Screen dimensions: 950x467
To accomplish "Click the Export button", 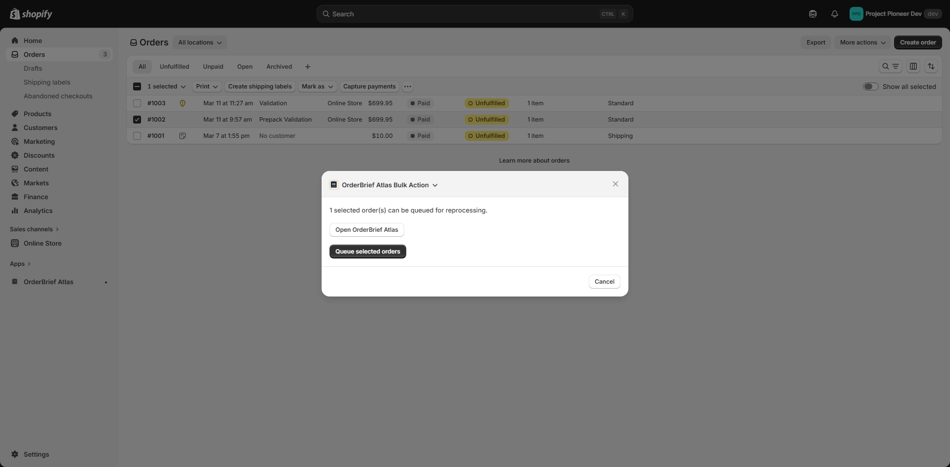I will click(816, 42).
